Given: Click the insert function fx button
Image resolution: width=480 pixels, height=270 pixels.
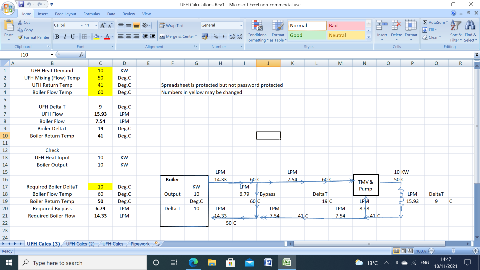Looking at the screenshot, I should (81, 55).
